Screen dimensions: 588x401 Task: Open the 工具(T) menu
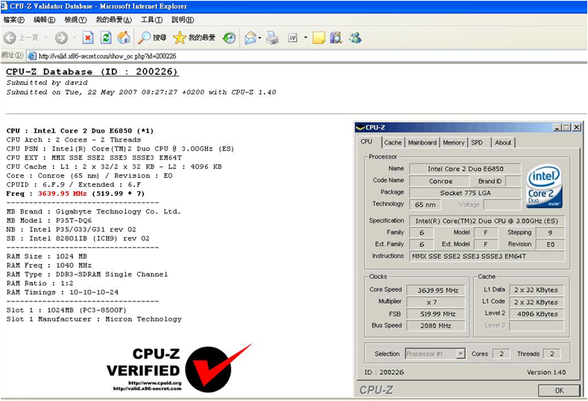(x=151, y=19)
